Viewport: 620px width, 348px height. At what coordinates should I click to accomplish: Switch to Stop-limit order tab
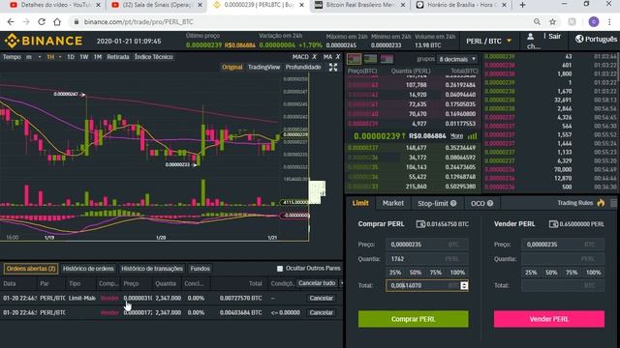(x=433, y=204)
